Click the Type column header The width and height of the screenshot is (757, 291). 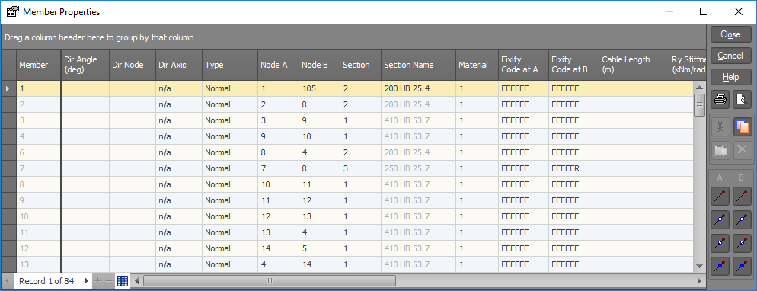click(230, 65)
